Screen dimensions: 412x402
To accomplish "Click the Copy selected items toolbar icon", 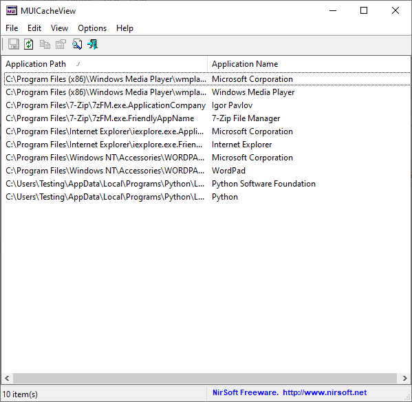I will point(45,44).
